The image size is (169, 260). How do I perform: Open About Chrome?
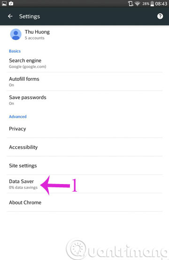pyautogui.click(x=84, y=202)
